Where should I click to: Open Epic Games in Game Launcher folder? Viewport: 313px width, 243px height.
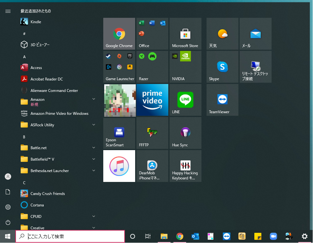[x=130, y=56]
